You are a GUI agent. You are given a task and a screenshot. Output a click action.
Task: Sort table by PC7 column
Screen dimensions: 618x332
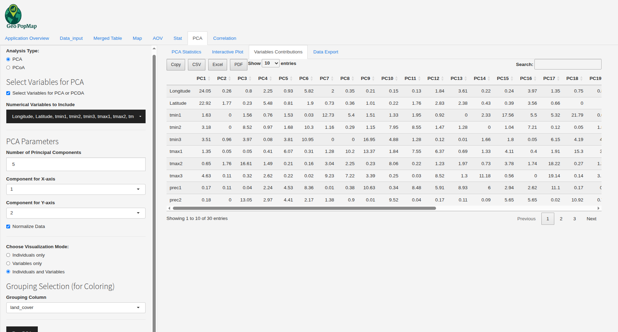coord(326,79)
